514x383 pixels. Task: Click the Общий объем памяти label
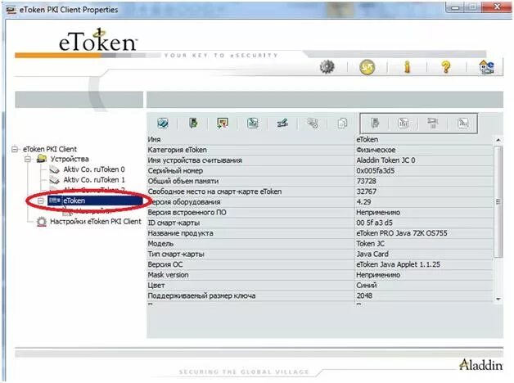click(183, 181)
